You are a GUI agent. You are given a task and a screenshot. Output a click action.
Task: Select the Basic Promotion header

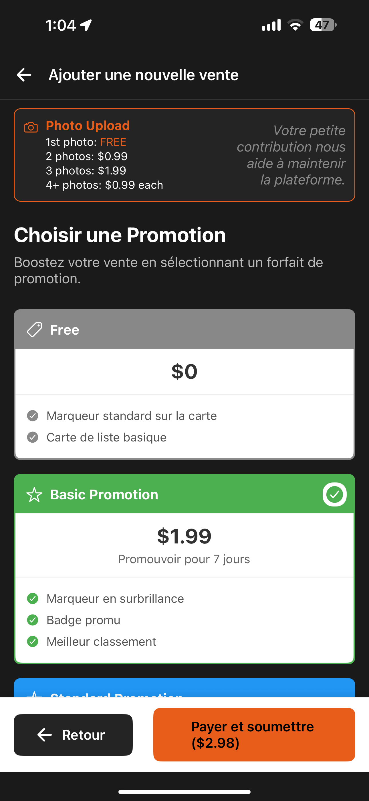[x=184, y=494]
